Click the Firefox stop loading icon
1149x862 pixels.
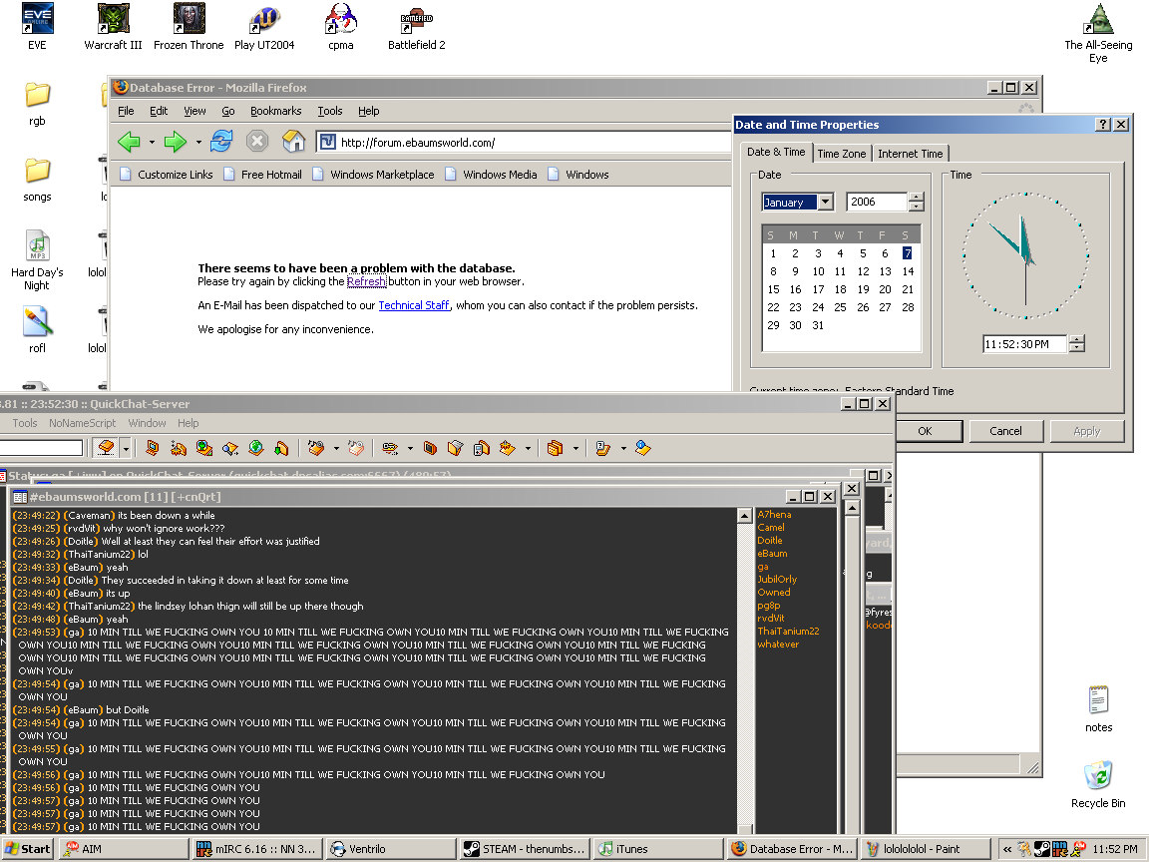(257, 142)
